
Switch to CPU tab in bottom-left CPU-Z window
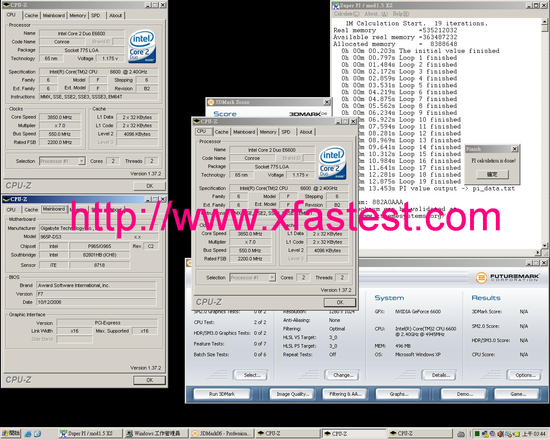pos(11,210)
